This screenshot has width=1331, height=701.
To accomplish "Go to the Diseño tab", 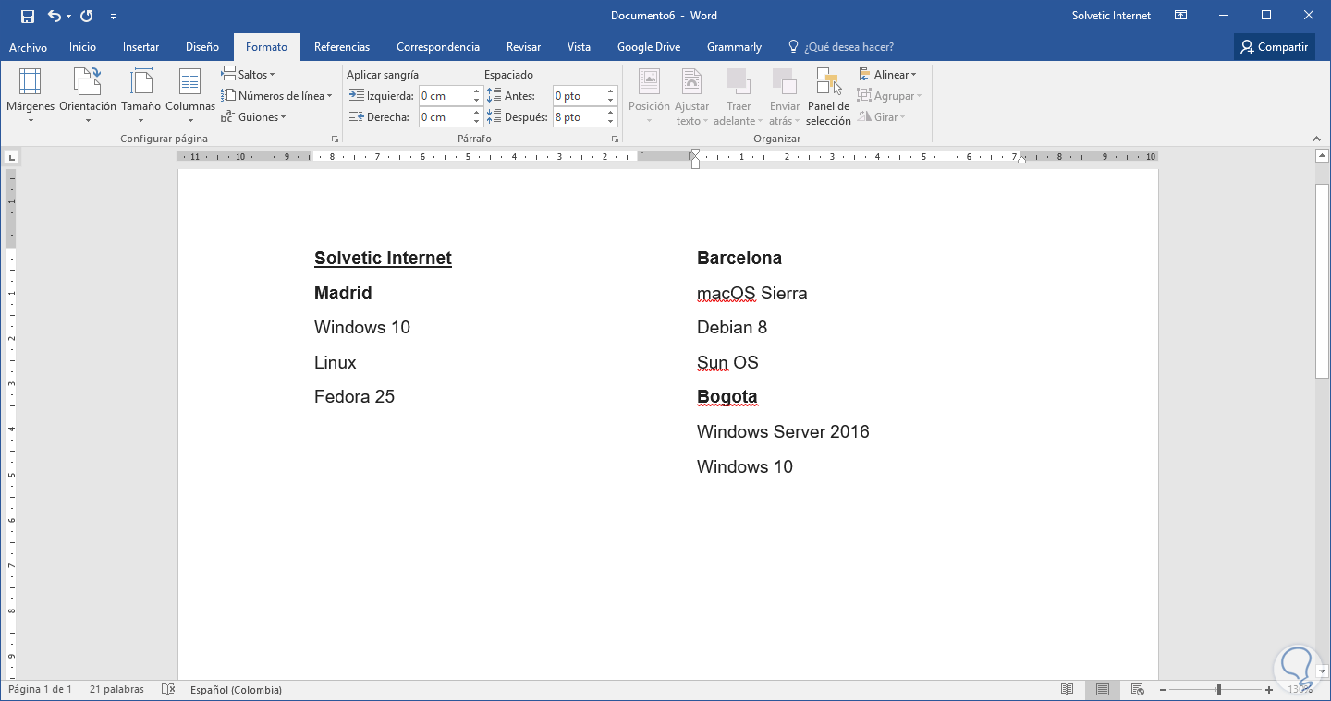I will coord(202,47).
